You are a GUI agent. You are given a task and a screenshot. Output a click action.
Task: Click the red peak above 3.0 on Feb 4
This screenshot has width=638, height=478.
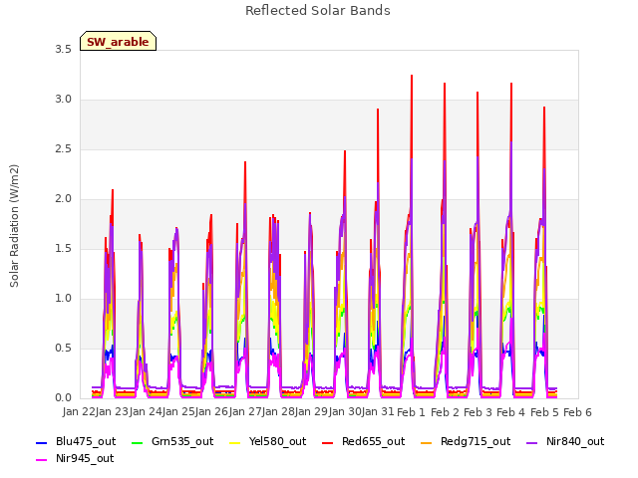(511, 84)
